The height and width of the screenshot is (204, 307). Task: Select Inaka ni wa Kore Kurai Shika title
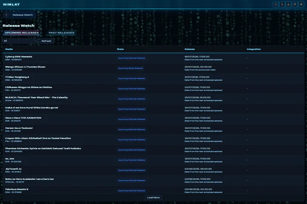point(32,108)
